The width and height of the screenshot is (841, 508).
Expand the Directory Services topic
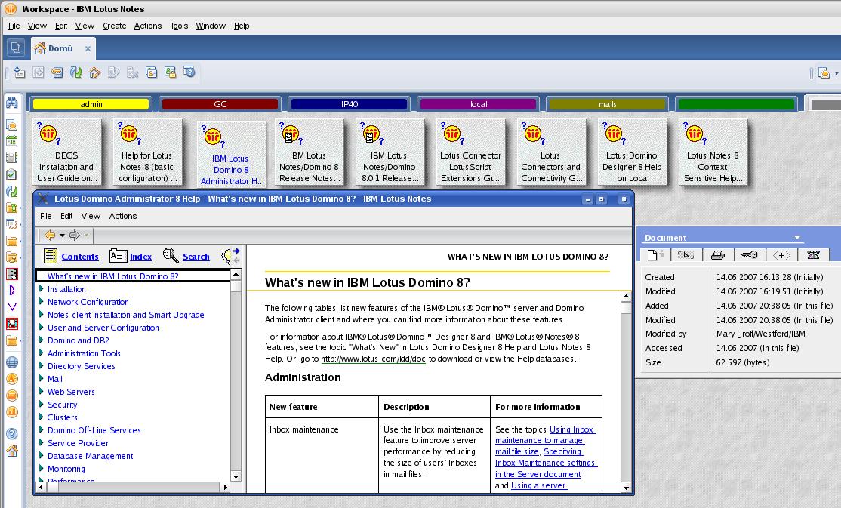[42, 366]
